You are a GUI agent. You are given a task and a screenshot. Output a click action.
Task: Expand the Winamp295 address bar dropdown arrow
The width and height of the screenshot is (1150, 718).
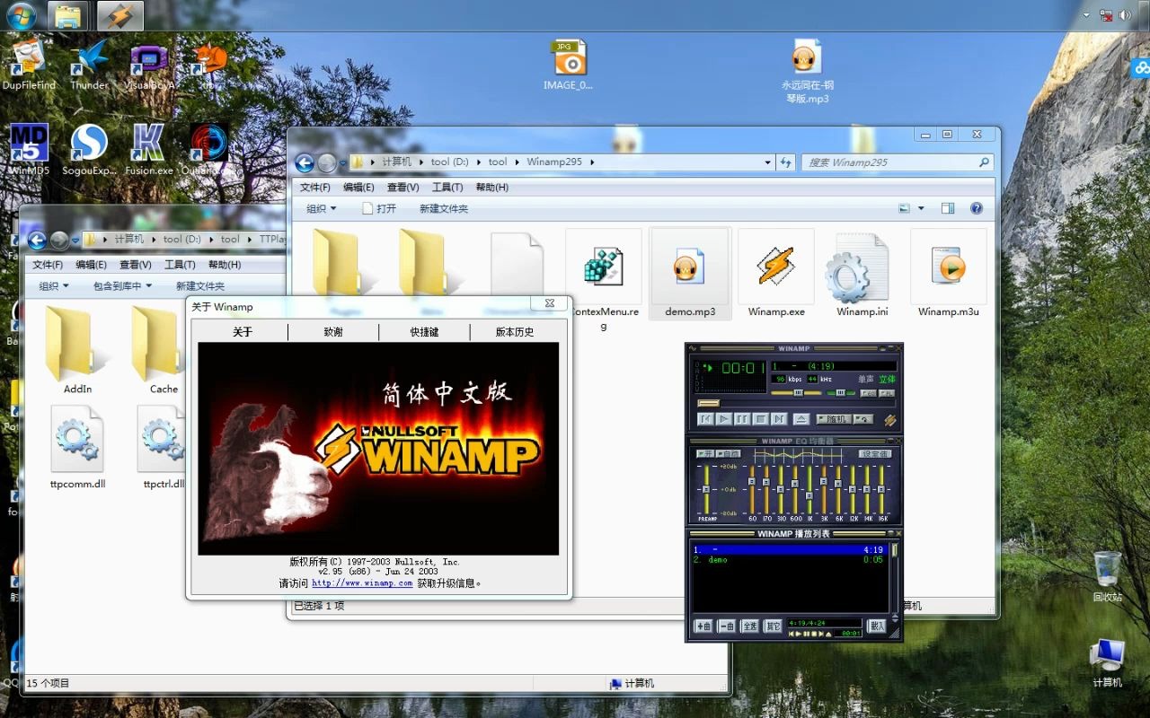point(767,162)
